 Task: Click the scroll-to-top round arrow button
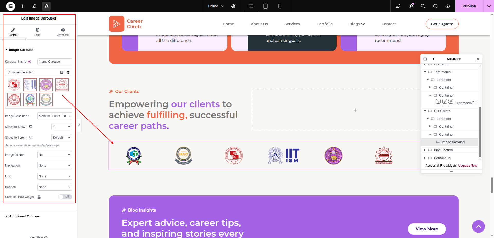[479, 226]
